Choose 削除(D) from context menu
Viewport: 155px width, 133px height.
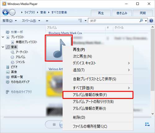[98, 117]
